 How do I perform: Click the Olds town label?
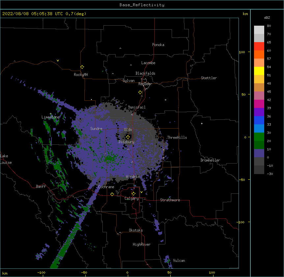click(x=128, y=130)
